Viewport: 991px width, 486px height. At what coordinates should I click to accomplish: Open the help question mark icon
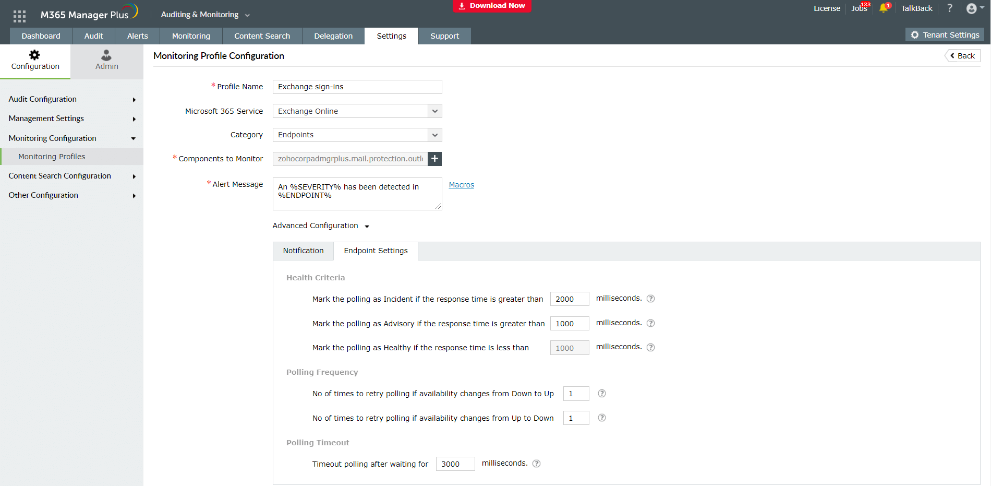click(950, 8)
